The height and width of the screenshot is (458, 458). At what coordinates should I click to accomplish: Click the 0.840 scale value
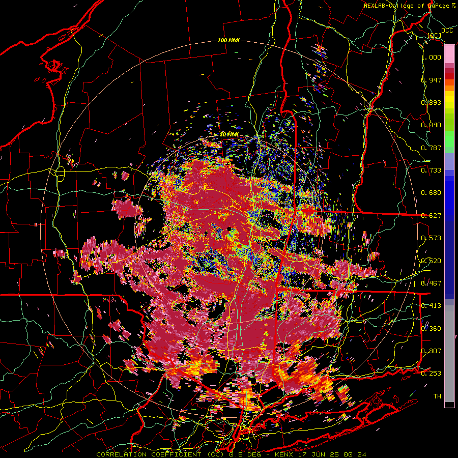[432, 125]
